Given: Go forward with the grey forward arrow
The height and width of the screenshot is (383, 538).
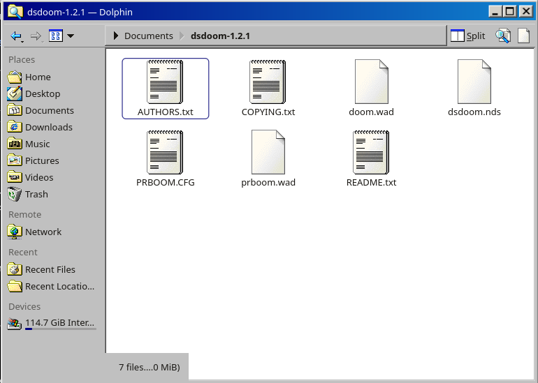Looking at the screenshot, I should 36,36.
